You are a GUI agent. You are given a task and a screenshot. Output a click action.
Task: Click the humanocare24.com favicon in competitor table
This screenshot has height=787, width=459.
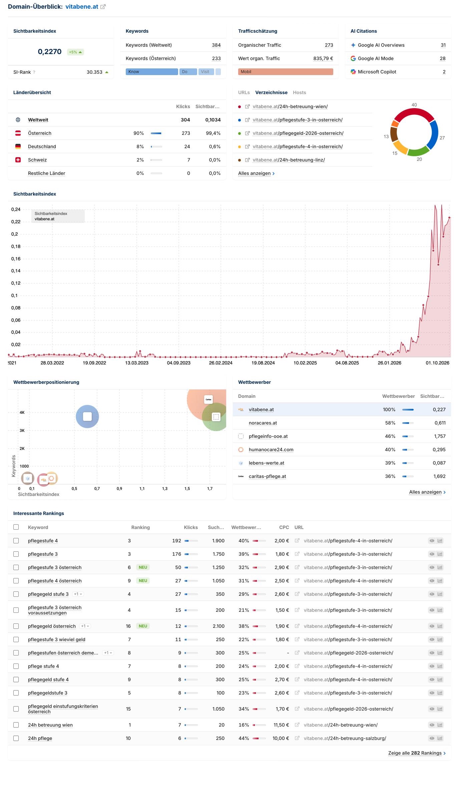coord(241,450)
